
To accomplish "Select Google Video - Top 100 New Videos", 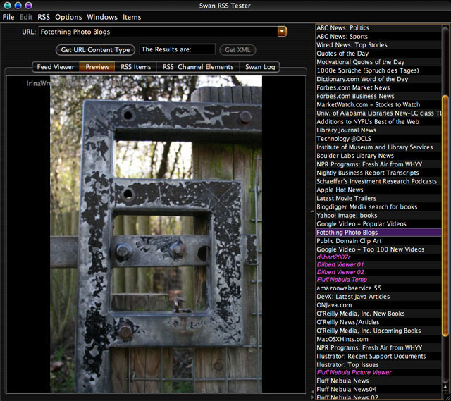I will point(378,249).
